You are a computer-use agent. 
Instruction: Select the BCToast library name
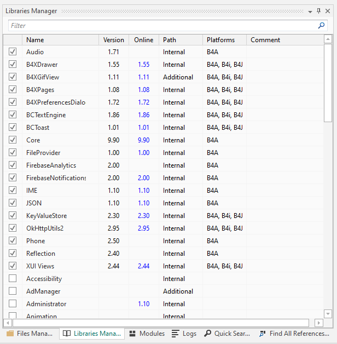click(38, 128)
